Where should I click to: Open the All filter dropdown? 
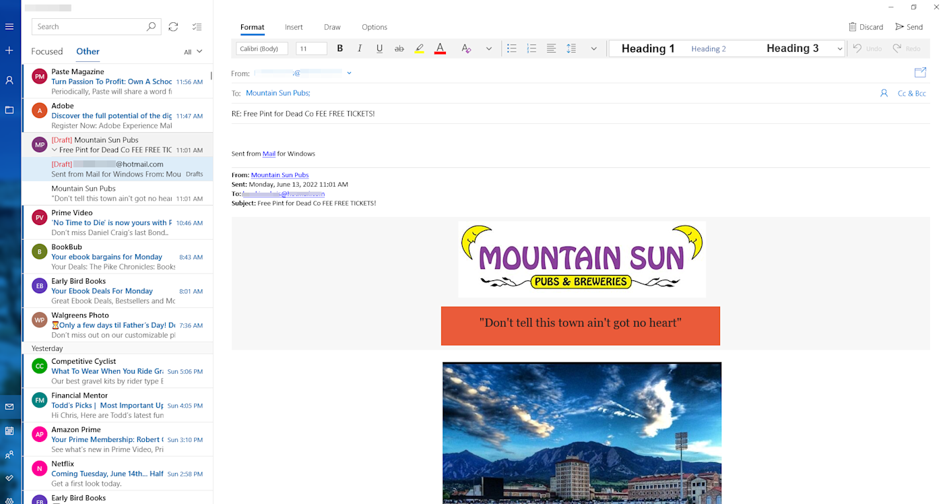tap(193, 52)
